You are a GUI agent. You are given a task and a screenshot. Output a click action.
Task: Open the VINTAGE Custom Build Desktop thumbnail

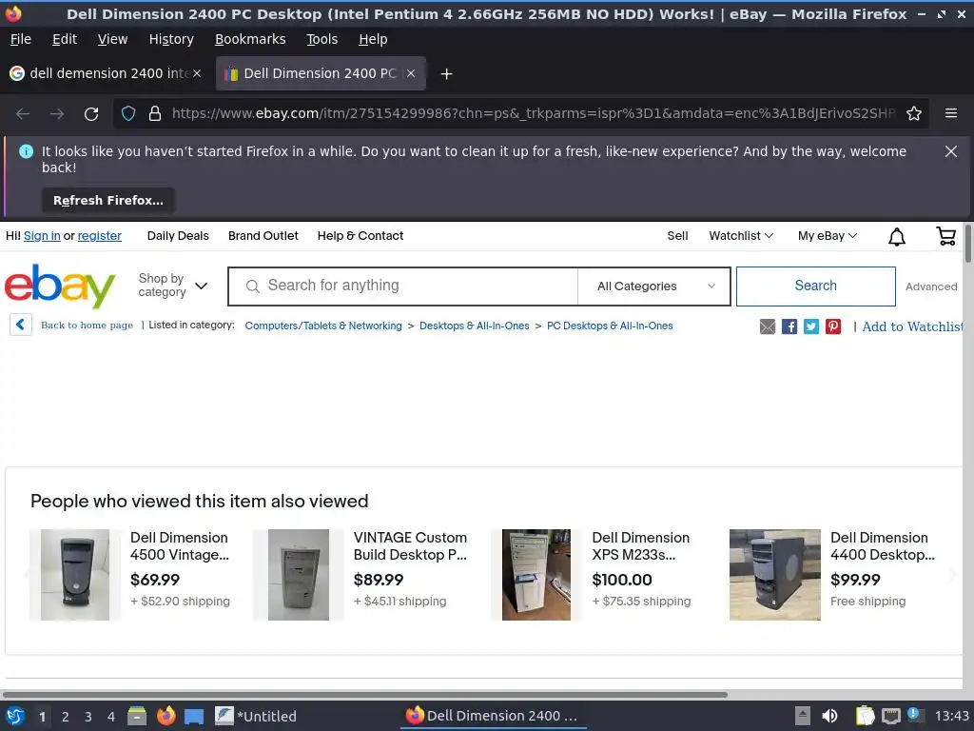(x=298, y=575)
